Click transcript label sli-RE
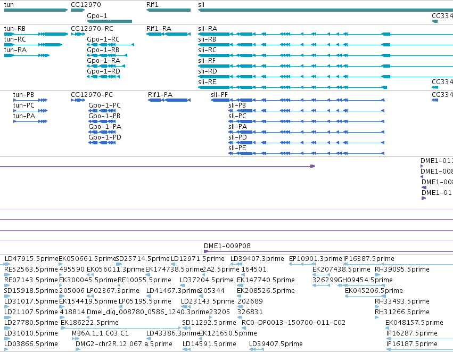Screen dimensions: 453x352 (x=207, y=82)
